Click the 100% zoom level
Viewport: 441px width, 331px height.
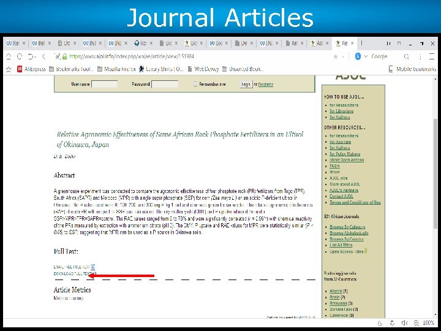pos(428,323)
